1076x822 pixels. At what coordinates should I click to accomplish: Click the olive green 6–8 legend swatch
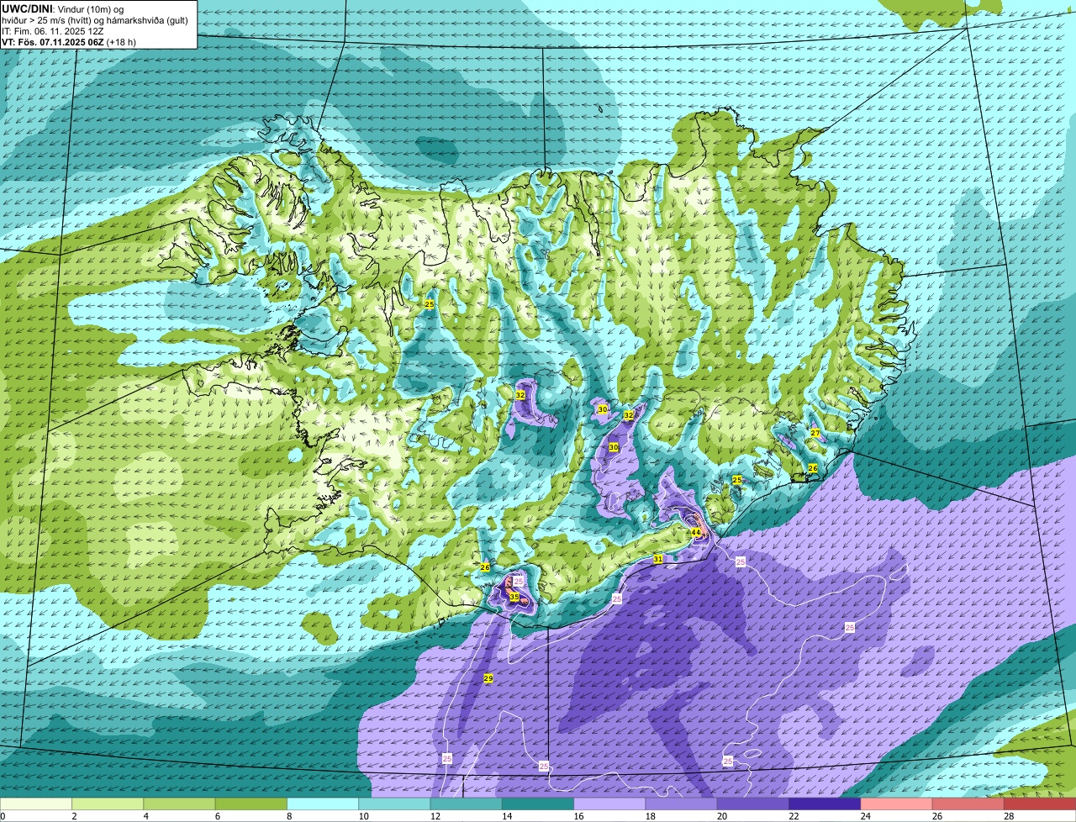pyautogui.click(x=251, y=804)
